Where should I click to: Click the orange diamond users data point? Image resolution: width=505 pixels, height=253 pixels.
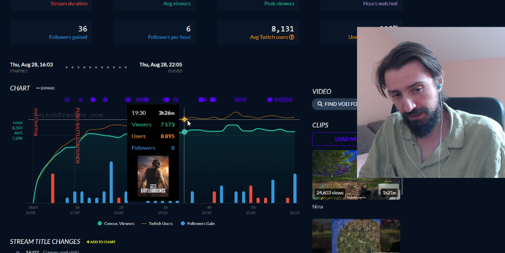pyautogui.click(x=184, y=119)
